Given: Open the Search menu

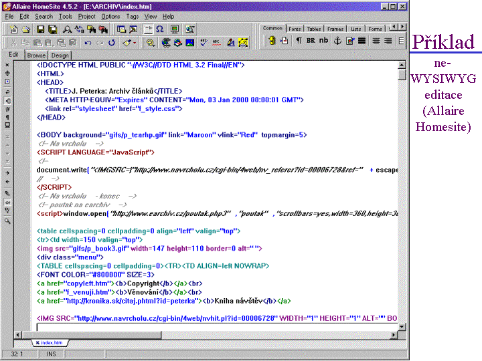Looking at the screenshot, I should [44, 17].
